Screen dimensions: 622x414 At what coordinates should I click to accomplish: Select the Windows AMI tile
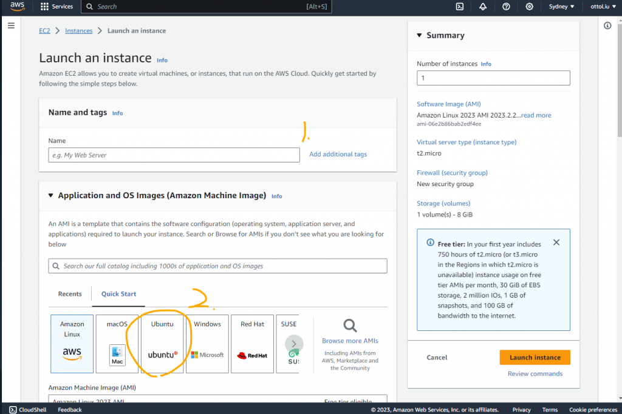click(207, 344)
